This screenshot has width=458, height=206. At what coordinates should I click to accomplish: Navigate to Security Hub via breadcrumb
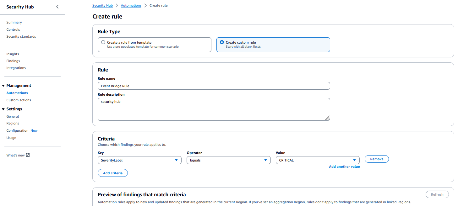[x=102, y=5]
